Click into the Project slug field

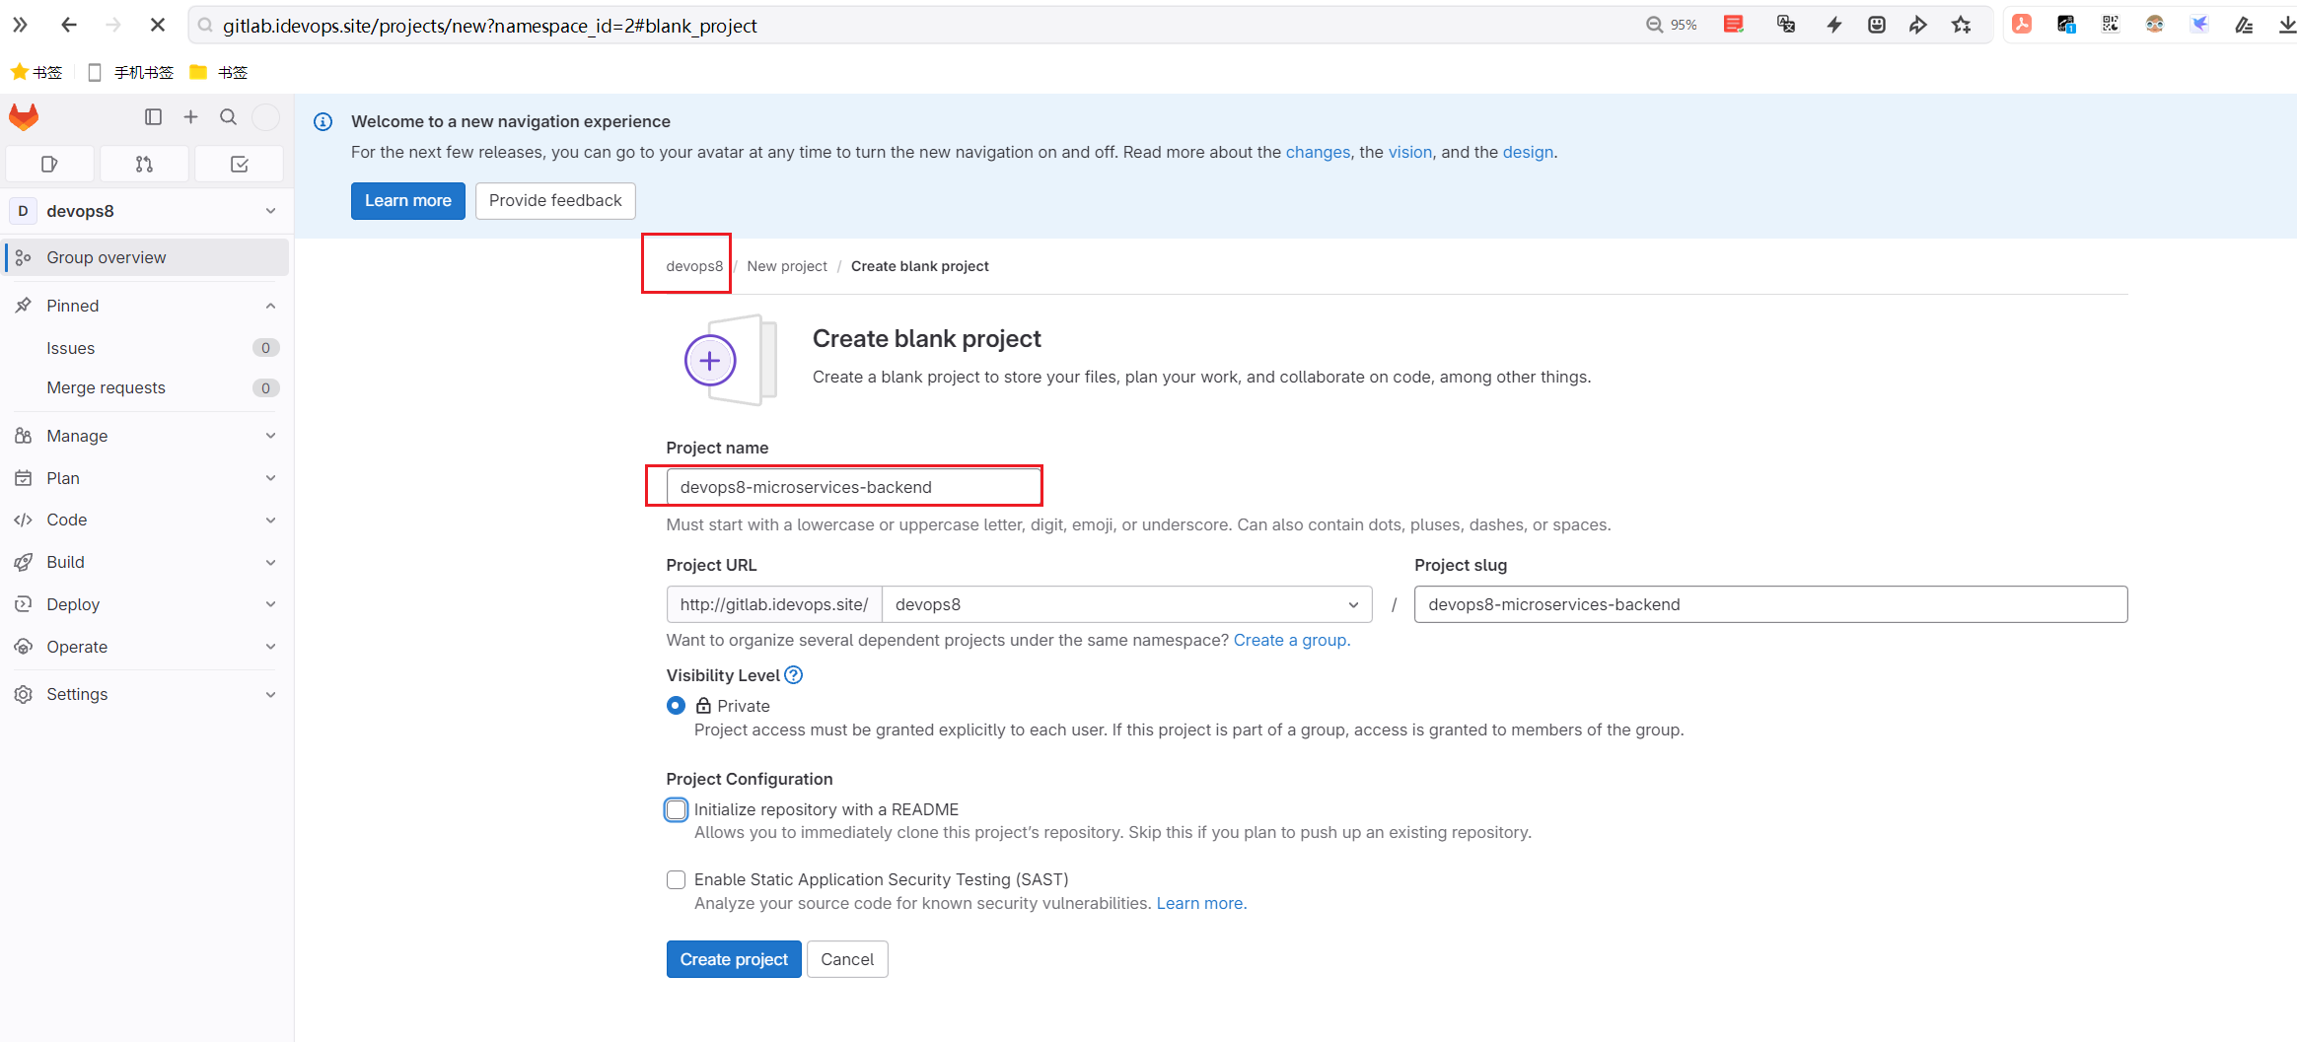[x=1770, y=604]
